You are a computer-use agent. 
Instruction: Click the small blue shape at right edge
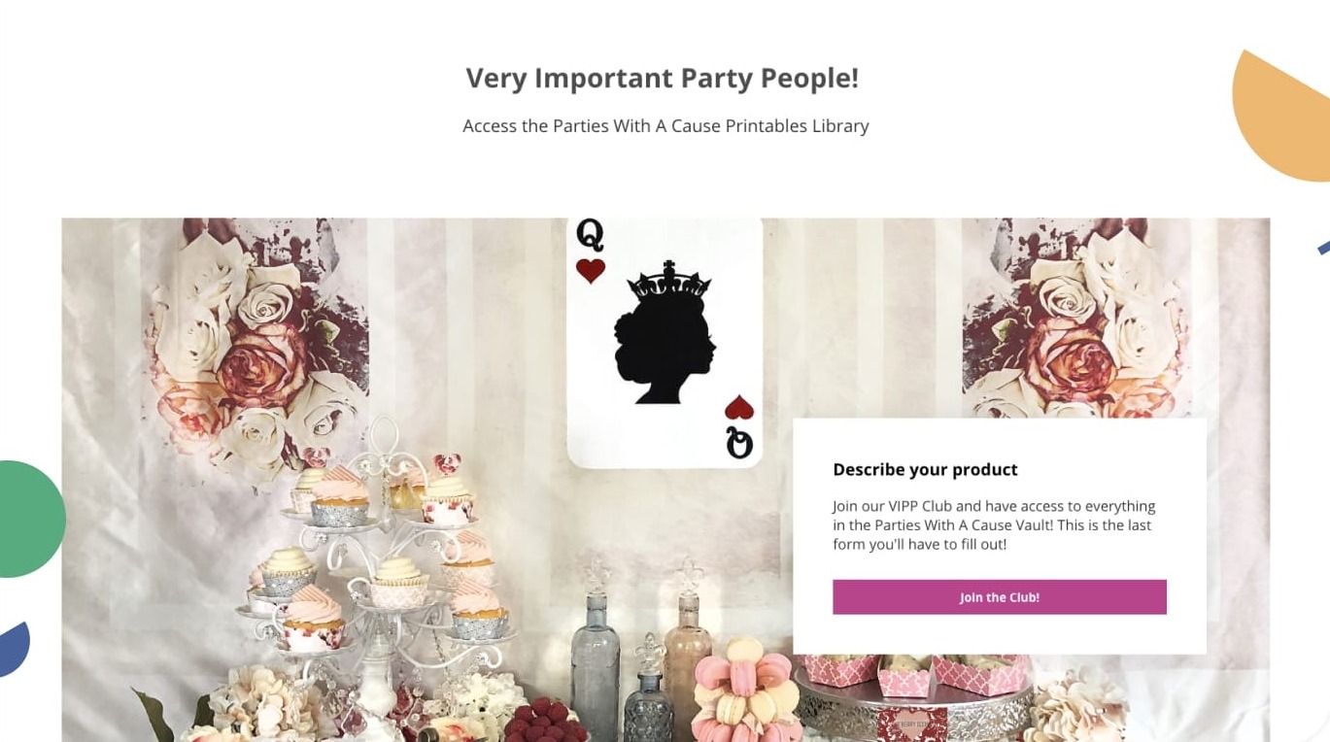(x=1324, y=247)
